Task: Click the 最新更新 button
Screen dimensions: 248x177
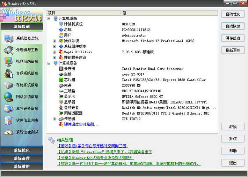Action: pos(233,50)
